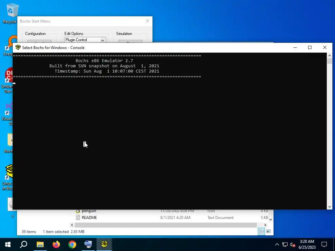This screenshot has width=335, height=251.
Task: Switch Explorer to large icons view
Action: (269, 232)
